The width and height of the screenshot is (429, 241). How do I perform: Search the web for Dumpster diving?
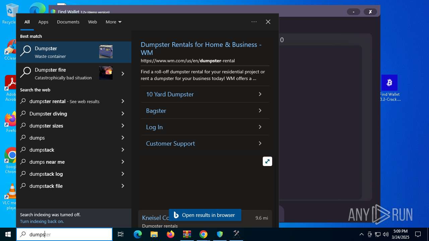point(66,113)
